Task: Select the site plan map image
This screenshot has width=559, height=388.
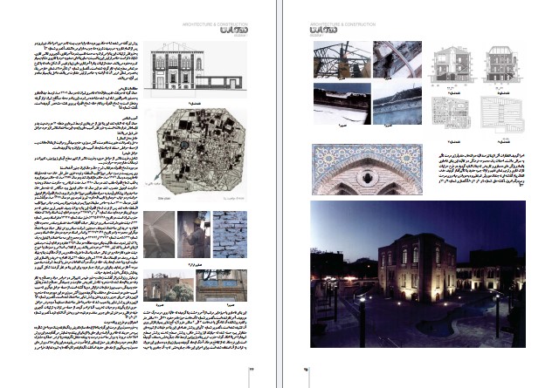Action: pyautogui.click(x=197, y=154)
